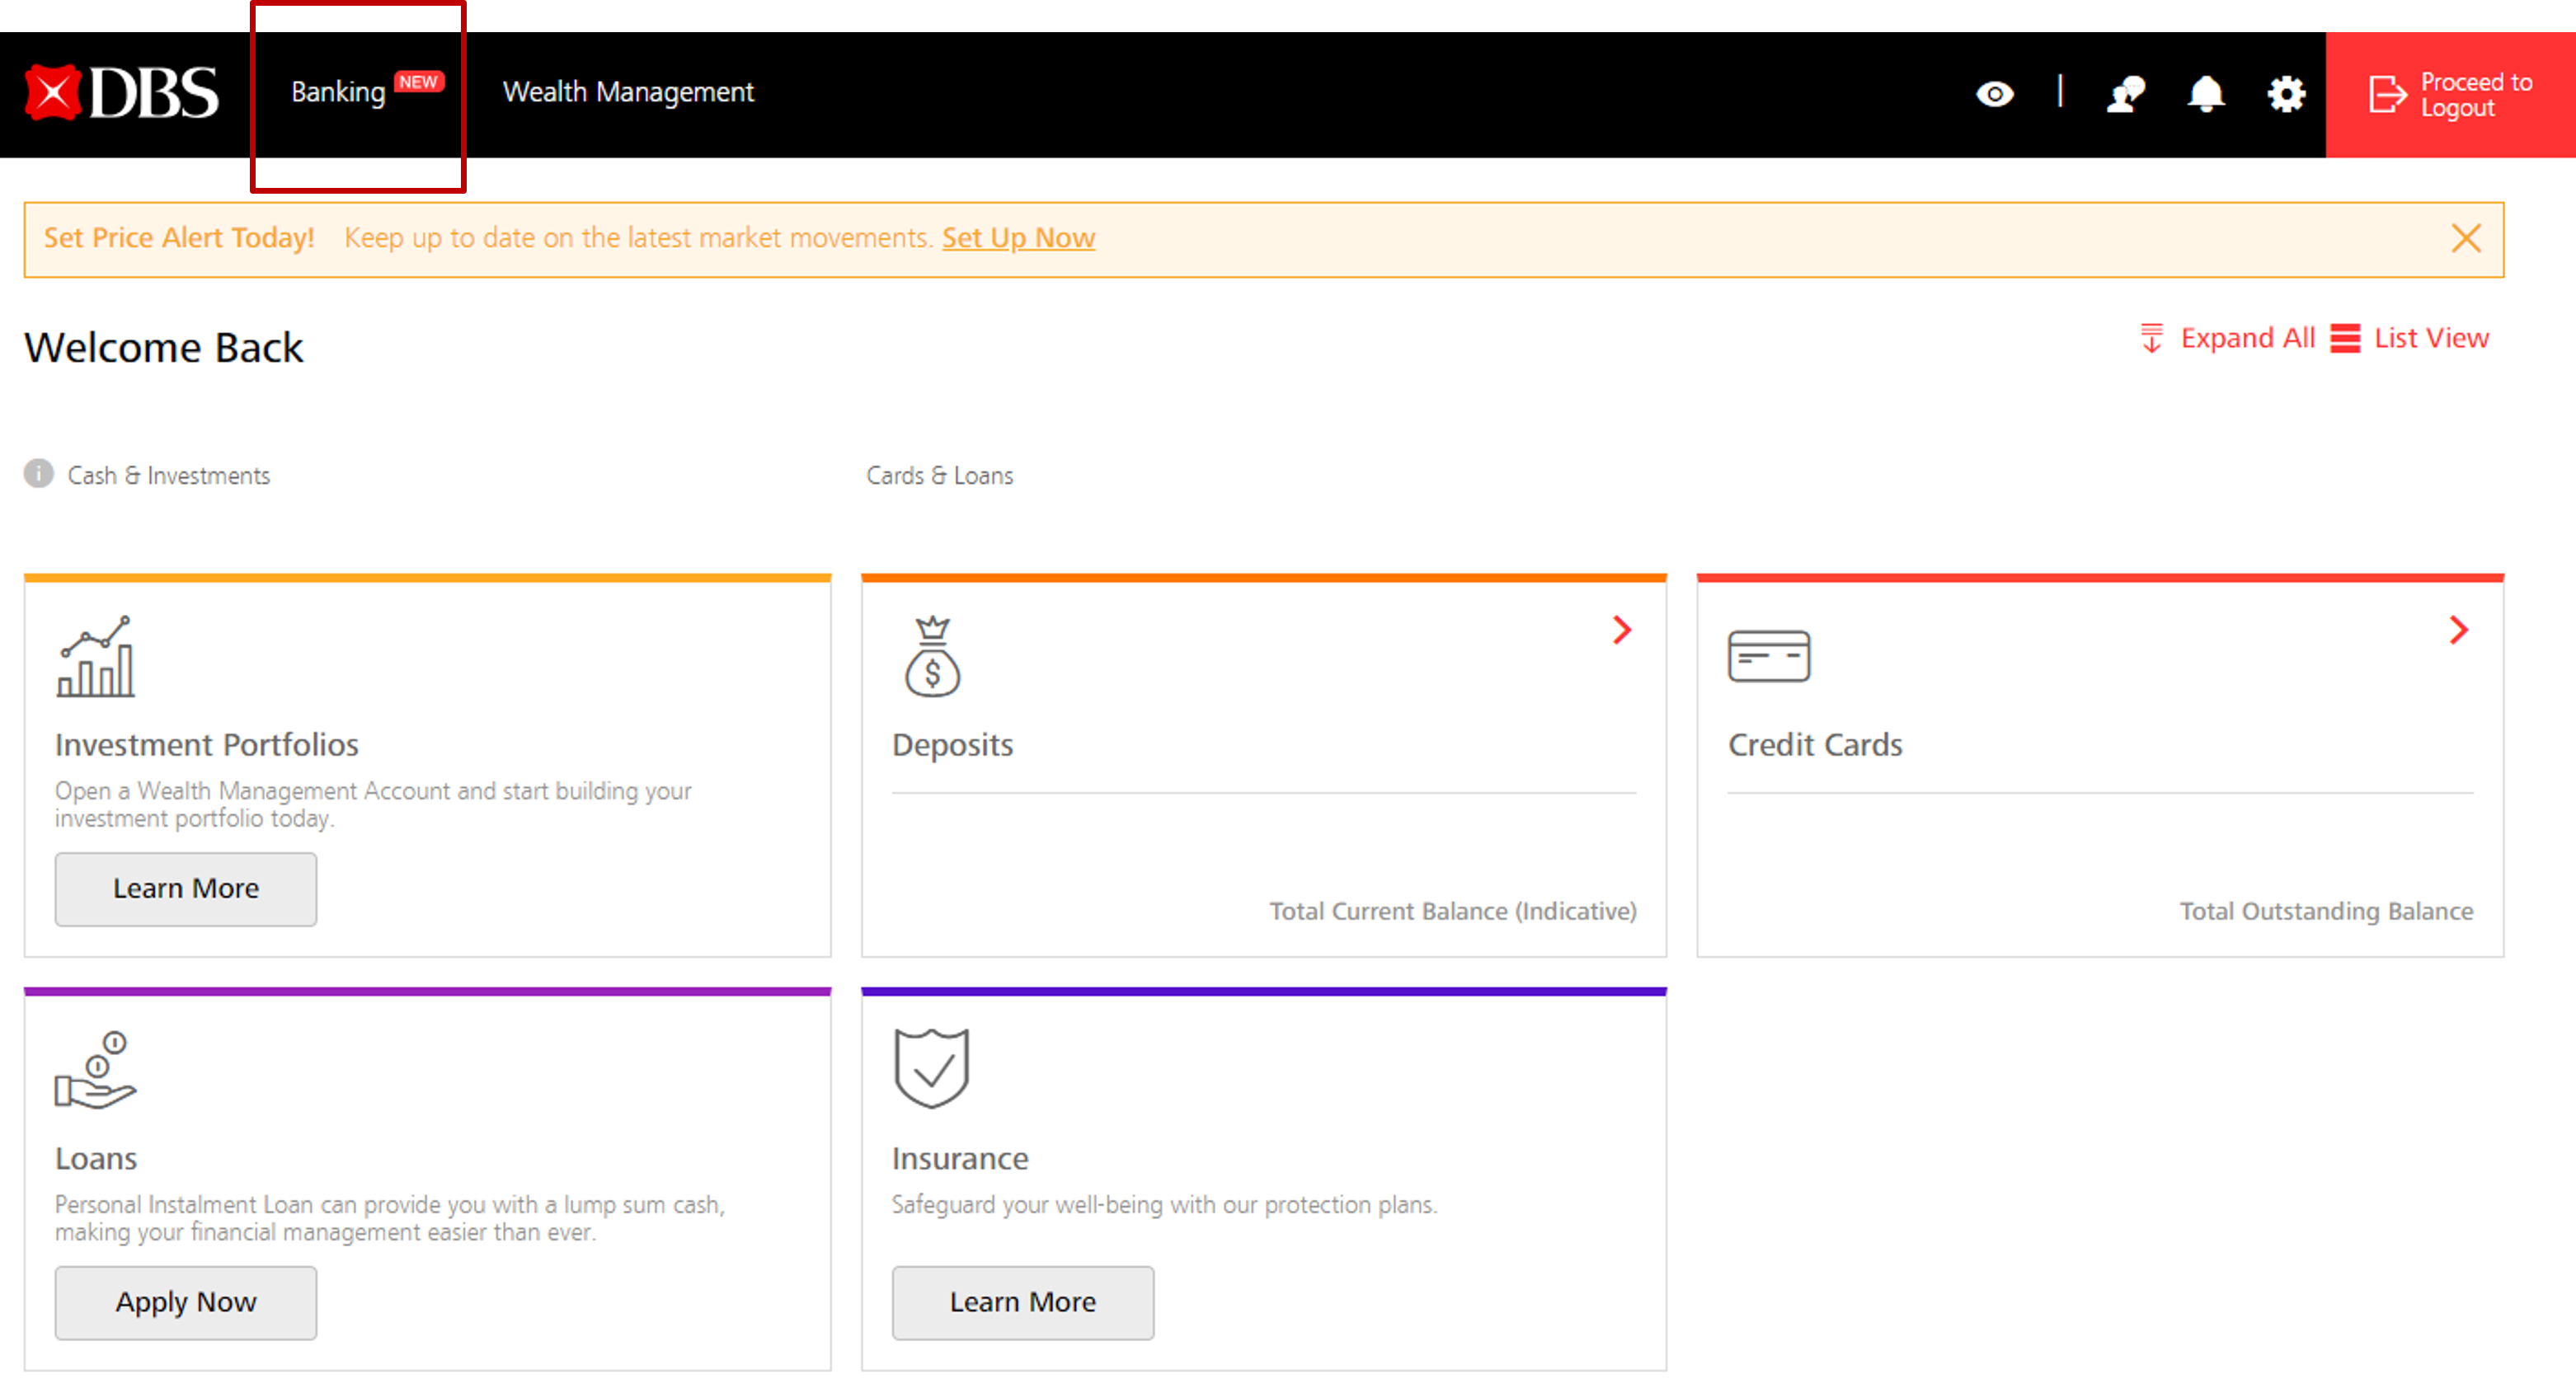Click the Loans hand coin icon
Viewport: 2576px width, 1388px height.
(x=95, y=1070)
